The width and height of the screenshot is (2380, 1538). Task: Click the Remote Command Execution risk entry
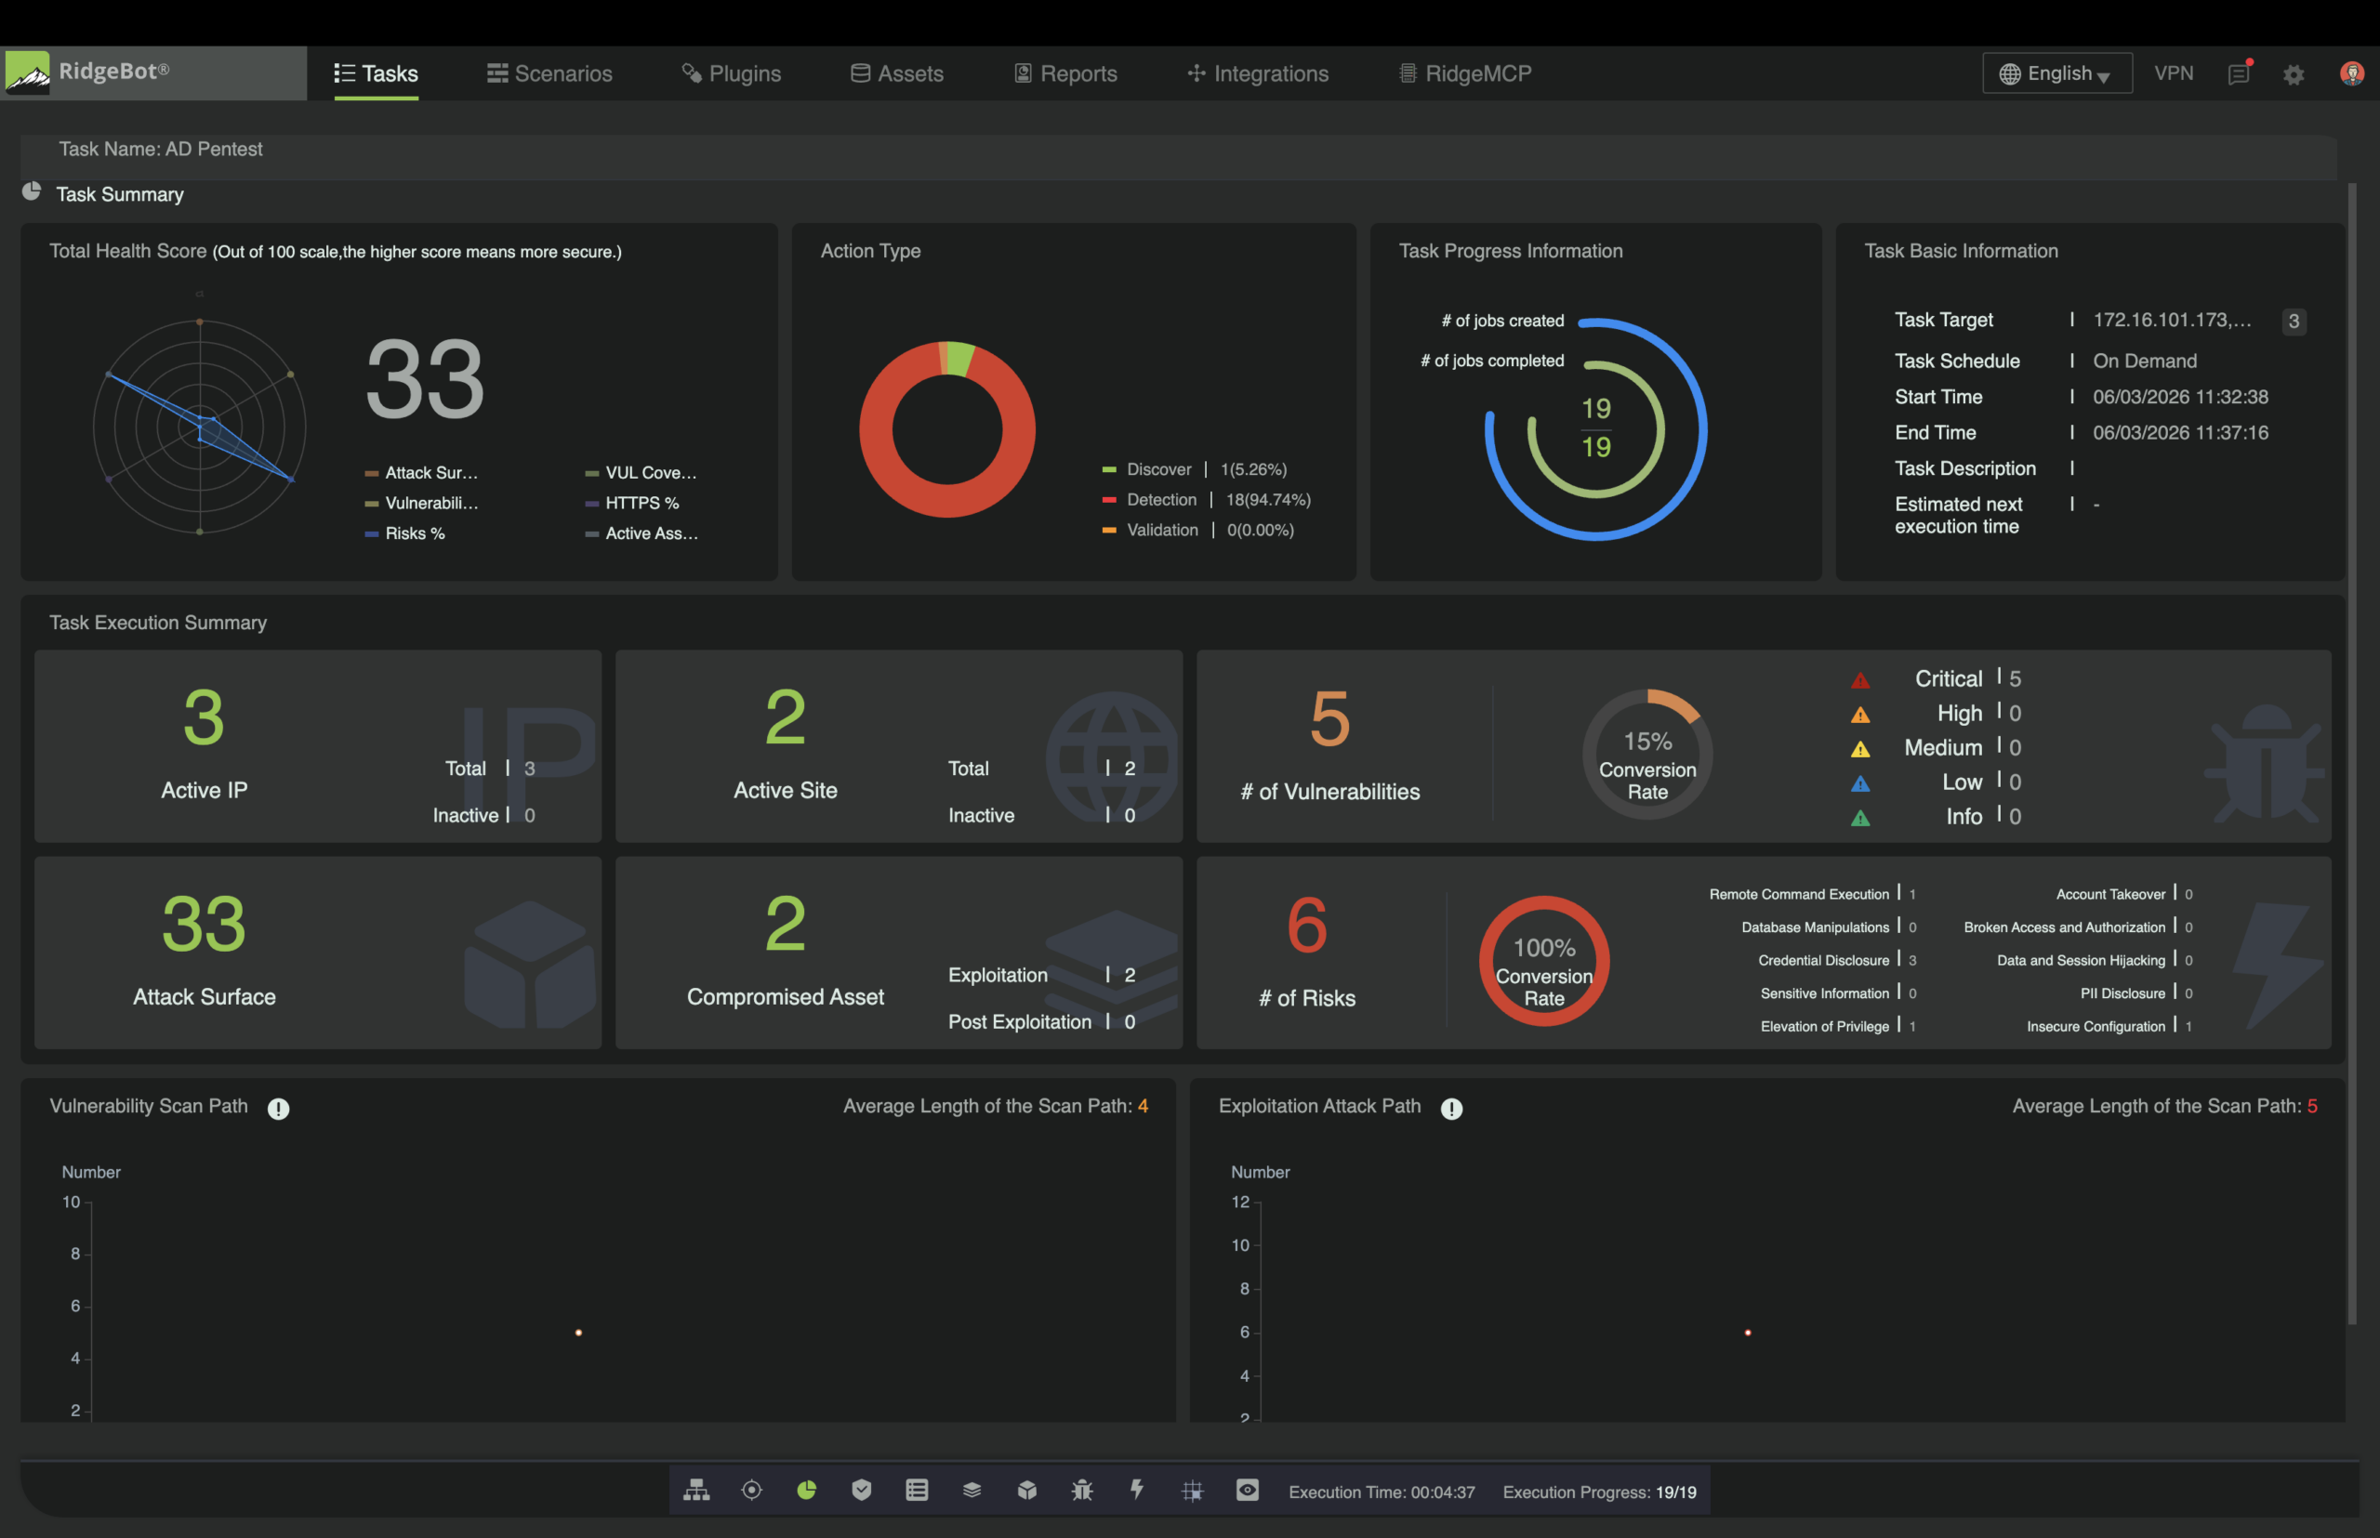coord(1813,894)
